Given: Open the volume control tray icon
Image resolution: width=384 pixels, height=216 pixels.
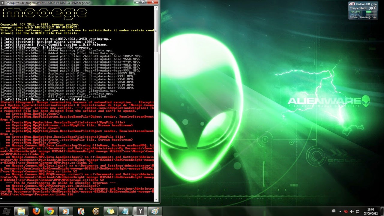Looking at the screenshot, I should pyautogui.click(x=352, y=211).
